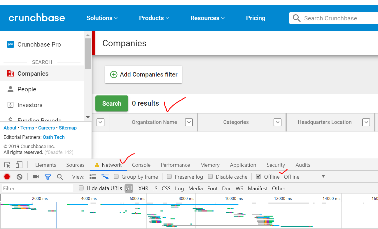Open People search via its person icon
Viewport: 378px width, 229px height.
[10, 89]
